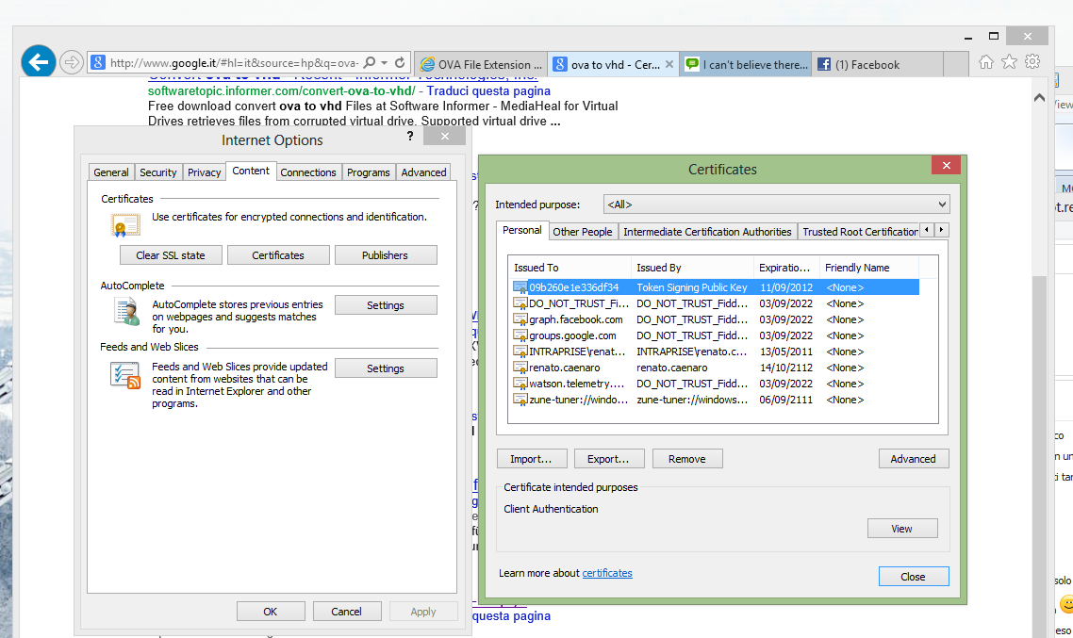The width and height of the screenshot is (1073, 638).
Task: Click expiration date 14/10/2112
Action: [786, 368]
